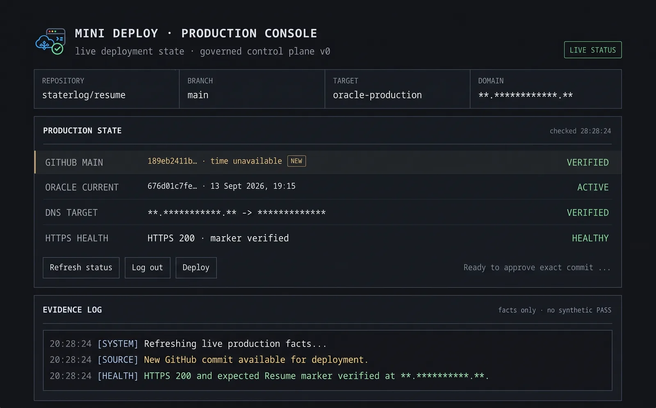Click VERIFIED status on GitHub Main row
This screenshot has height=408, width=656.
pos(588,163)
